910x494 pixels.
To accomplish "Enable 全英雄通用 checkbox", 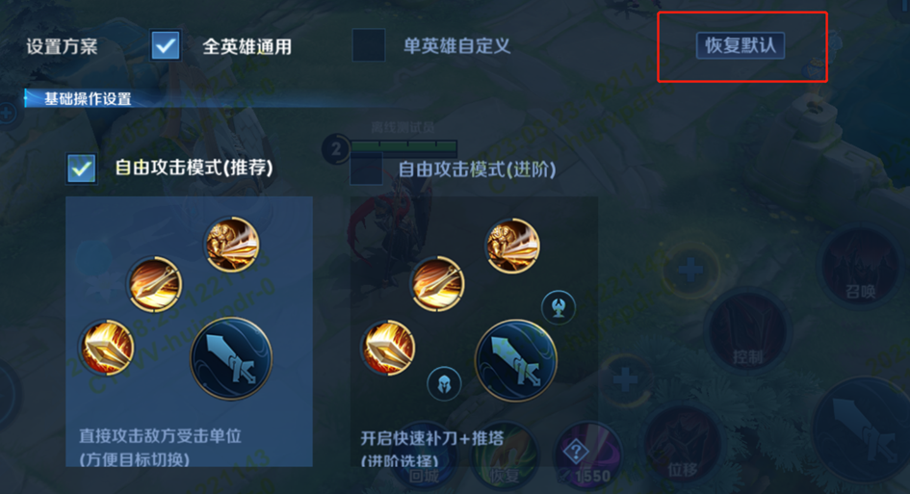I will [166, 46].
